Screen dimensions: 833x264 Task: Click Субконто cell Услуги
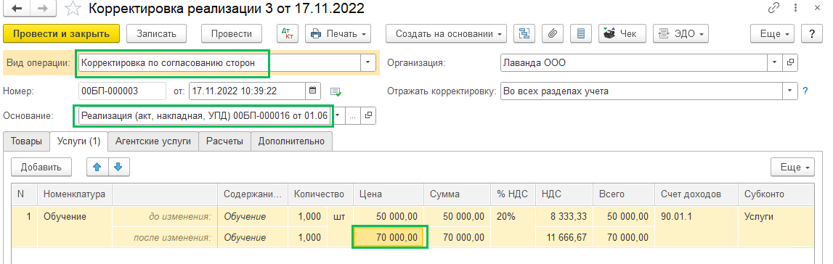tap(776, 216)
